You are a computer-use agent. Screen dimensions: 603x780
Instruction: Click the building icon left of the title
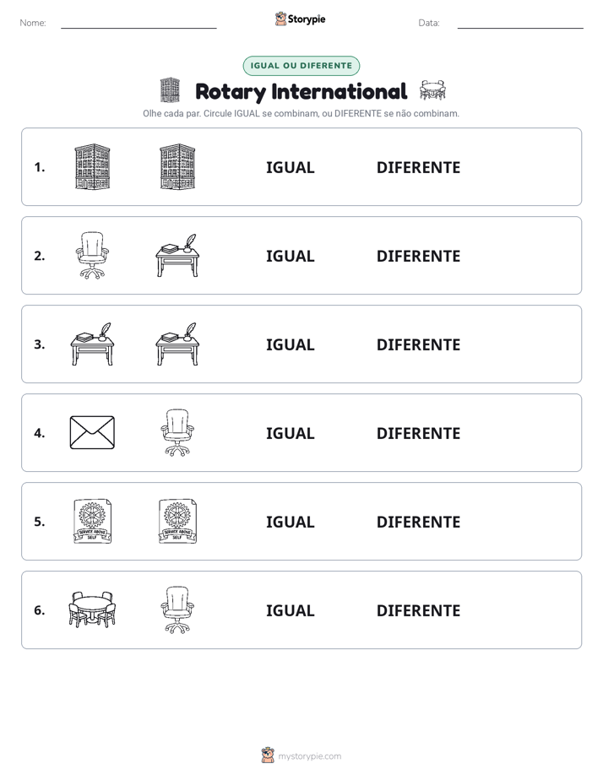click(x=170, y=90)
